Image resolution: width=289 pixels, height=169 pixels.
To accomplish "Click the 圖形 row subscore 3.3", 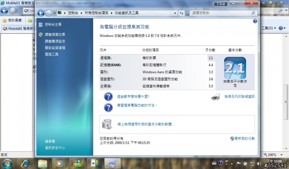I will click(211, 72).
